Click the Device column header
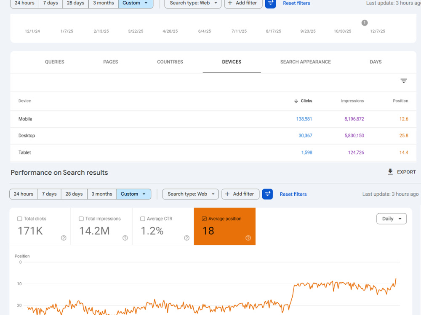This screenshot has height=315, width=421. (x=24, y=101)
